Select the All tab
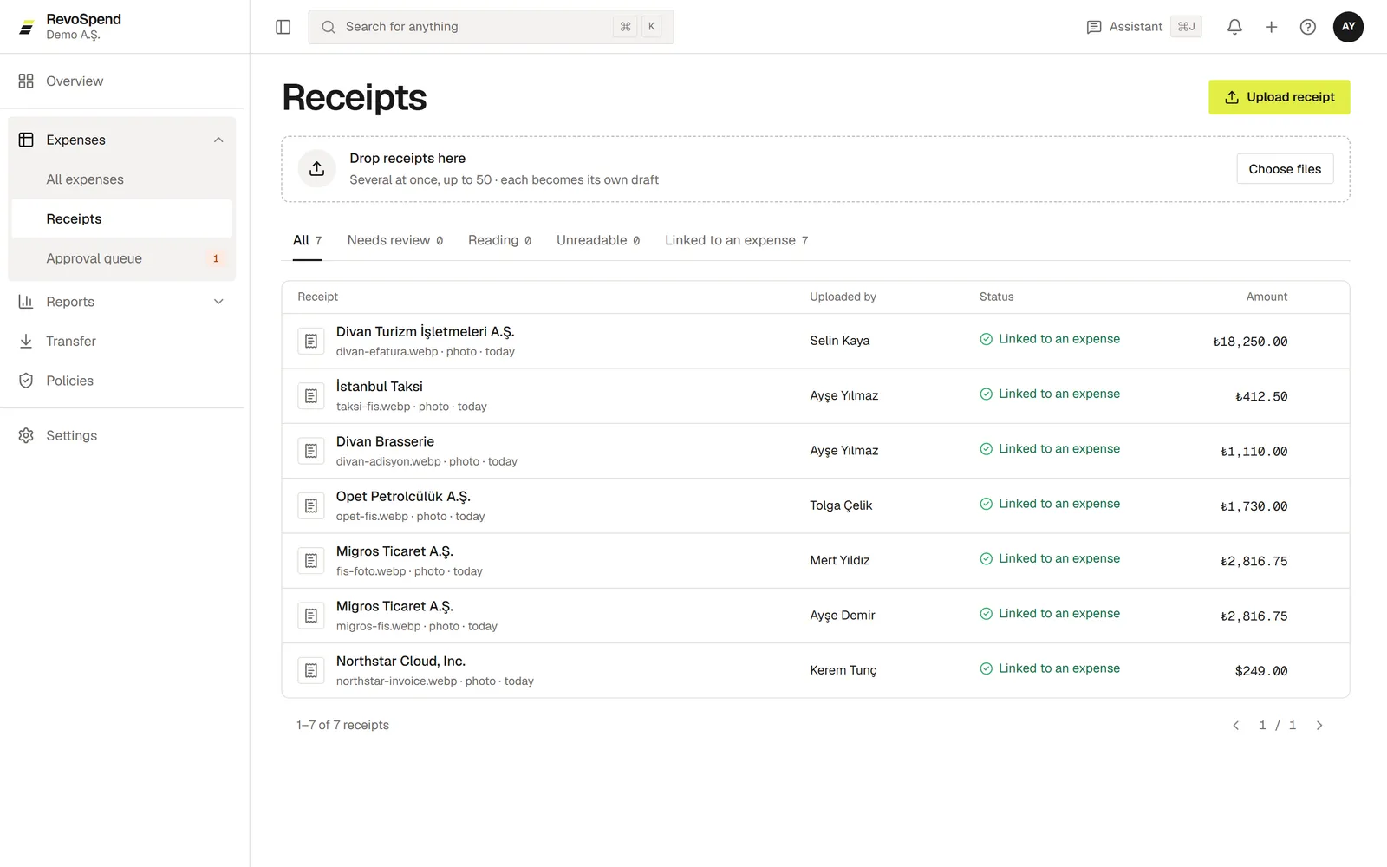Image resolution: width=1387 pixels, height=867 pixels. (x=307, y=240)
